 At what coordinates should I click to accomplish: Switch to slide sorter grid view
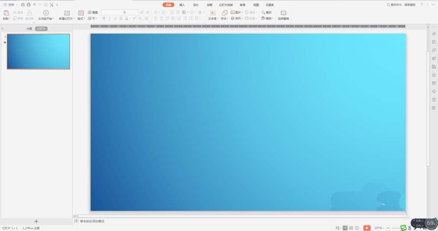pos(351,228)
